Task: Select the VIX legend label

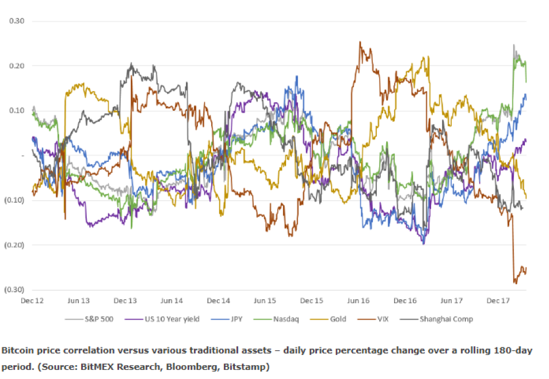Action: point(383,319)
